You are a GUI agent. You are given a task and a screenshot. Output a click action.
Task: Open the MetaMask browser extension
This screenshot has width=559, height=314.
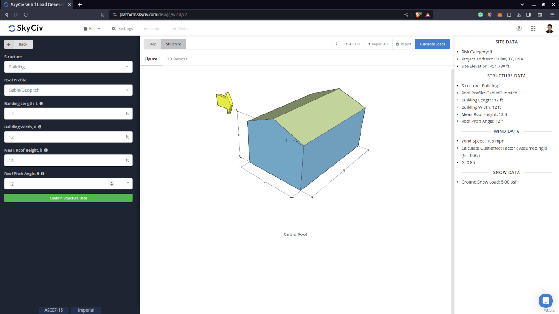coord(499,14)
